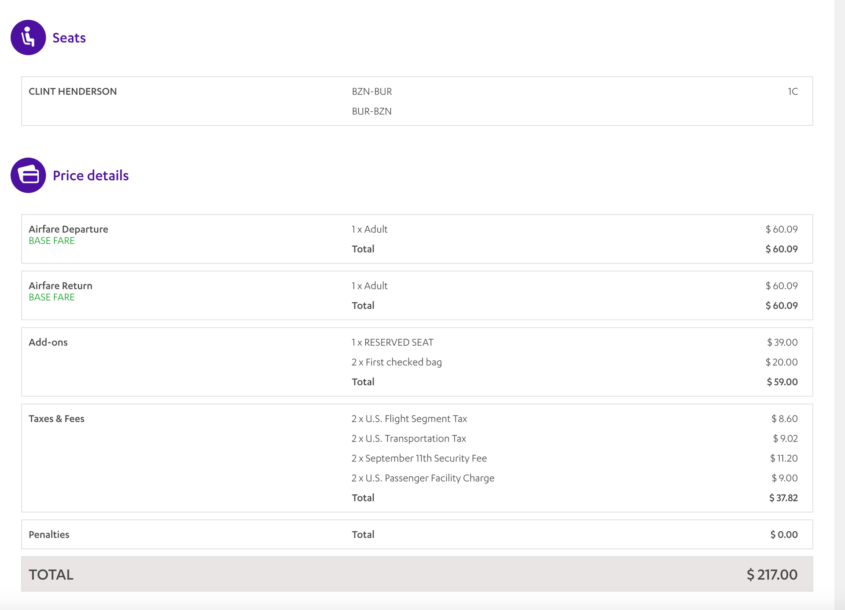This screenshot has width=845, height=610.
Task: Click the BZN-BUR route segment
Action: point(372,91)
